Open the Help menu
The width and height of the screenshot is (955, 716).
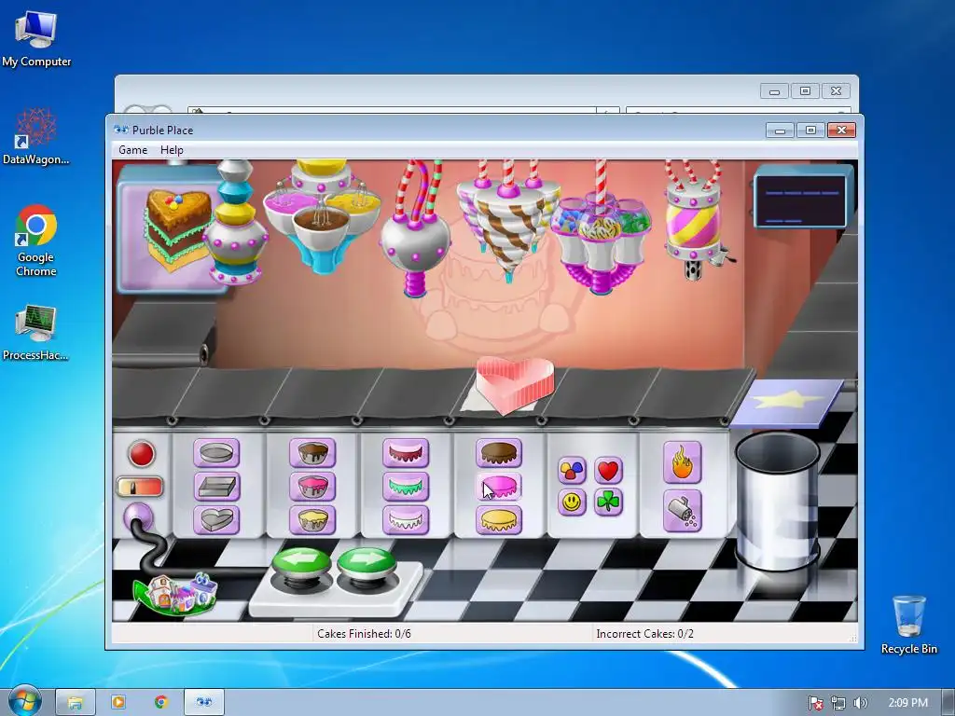pos(172,150)
